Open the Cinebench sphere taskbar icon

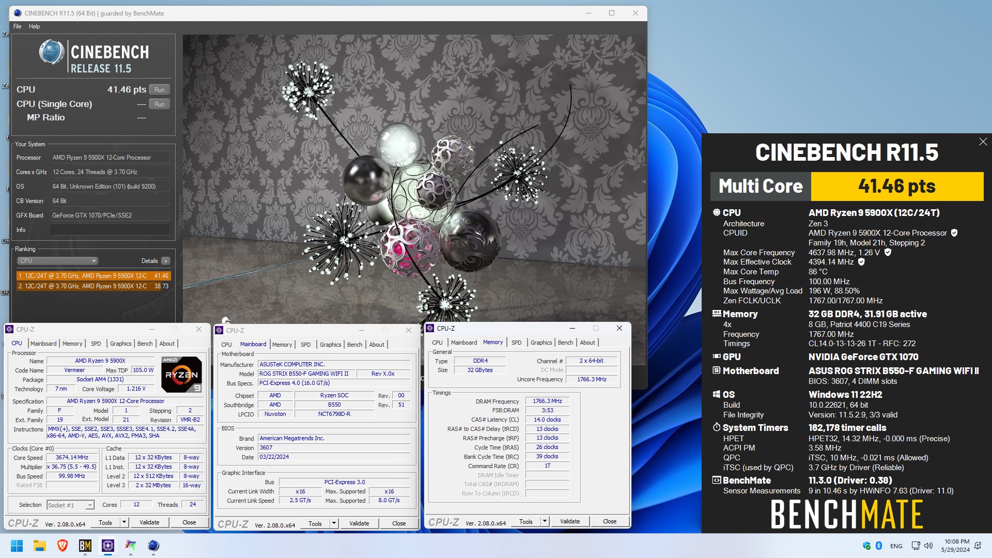click(x=153, y=546)
